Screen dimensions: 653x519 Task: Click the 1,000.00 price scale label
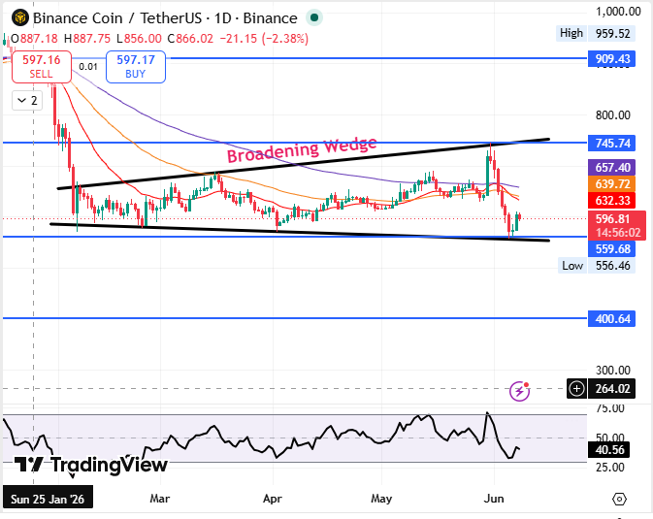618,12
